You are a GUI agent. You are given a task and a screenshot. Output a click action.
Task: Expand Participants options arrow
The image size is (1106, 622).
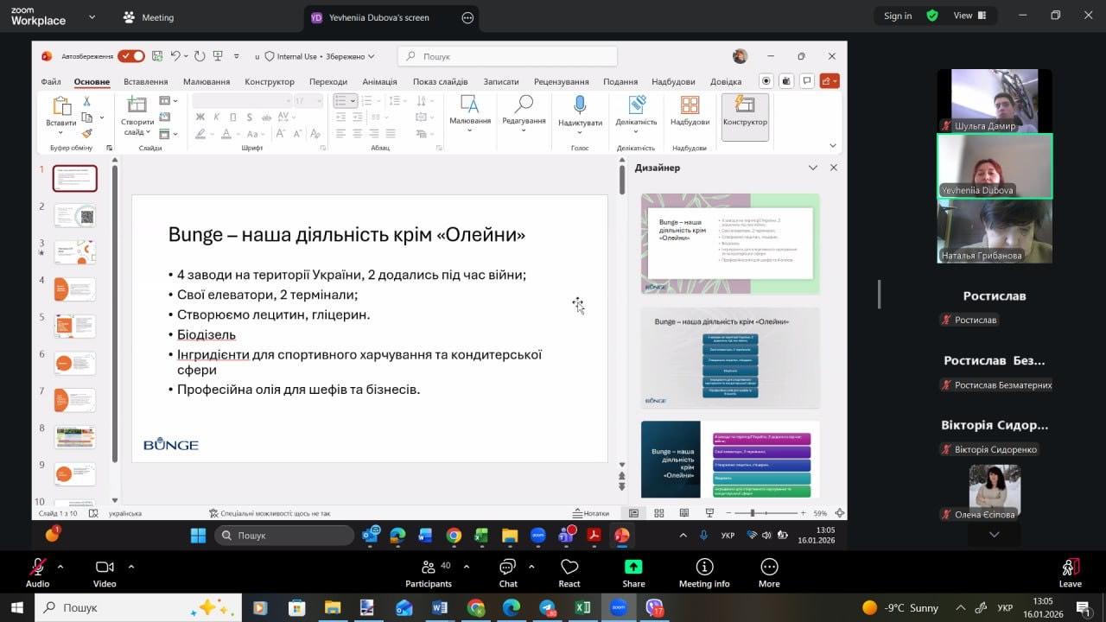(467, 567)
